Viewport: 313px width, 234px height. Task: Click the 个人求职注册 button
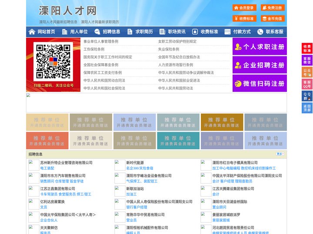coord(260,46)
